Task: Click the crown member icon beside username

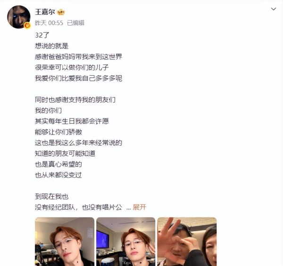Action: point(61,12)
